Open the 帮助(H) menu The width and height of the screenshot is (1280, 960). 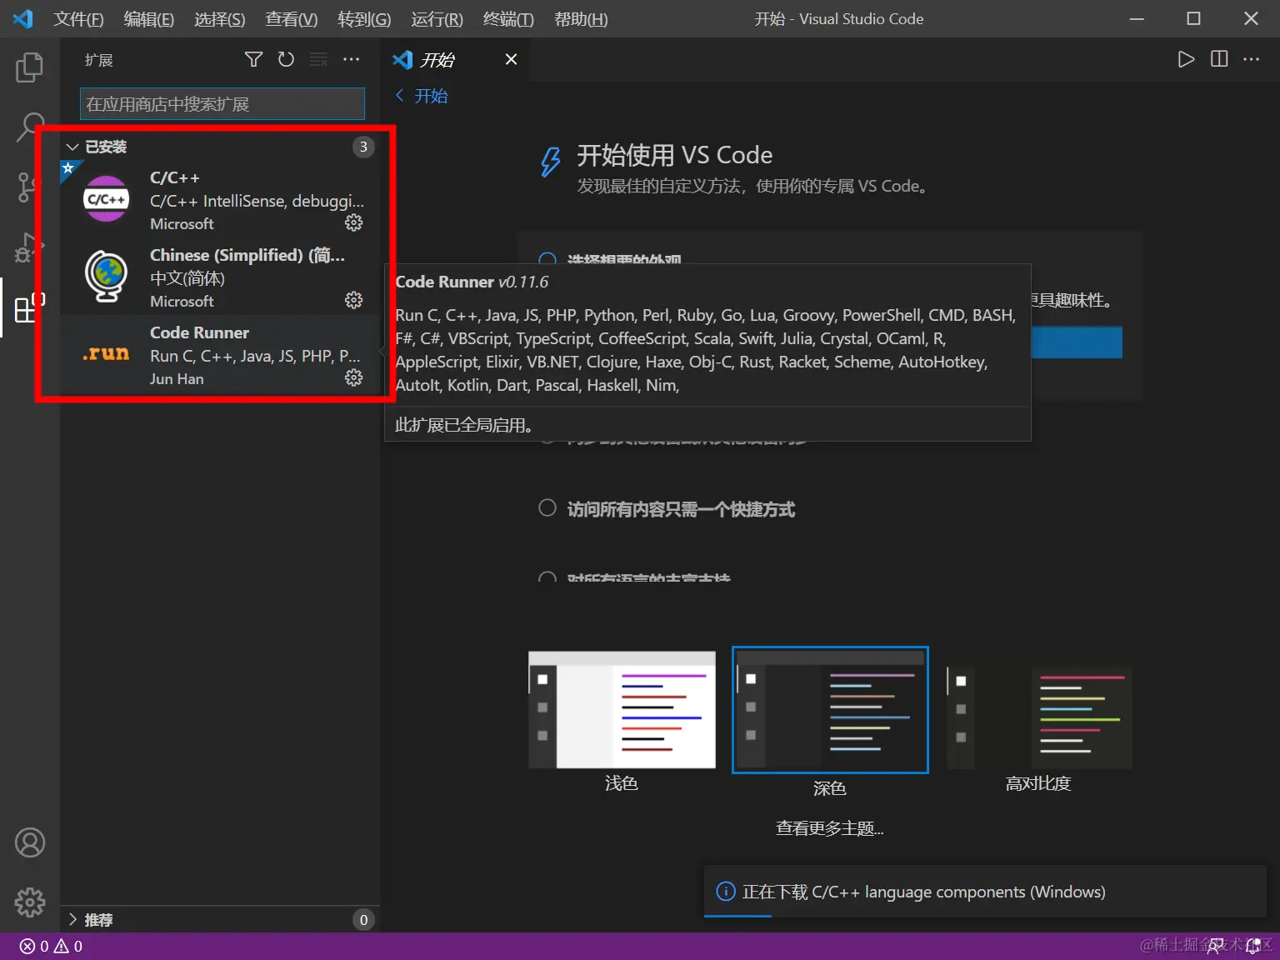pyautogui.click(x=581, y=18)
